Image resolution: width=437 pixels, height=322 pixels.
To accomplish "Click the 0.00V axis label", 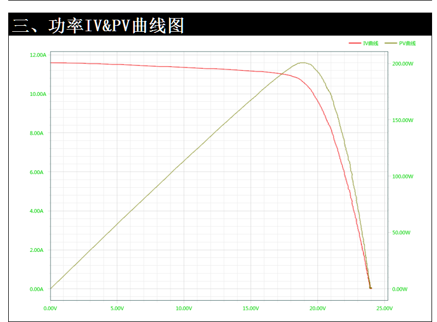I will pos(50,308).
